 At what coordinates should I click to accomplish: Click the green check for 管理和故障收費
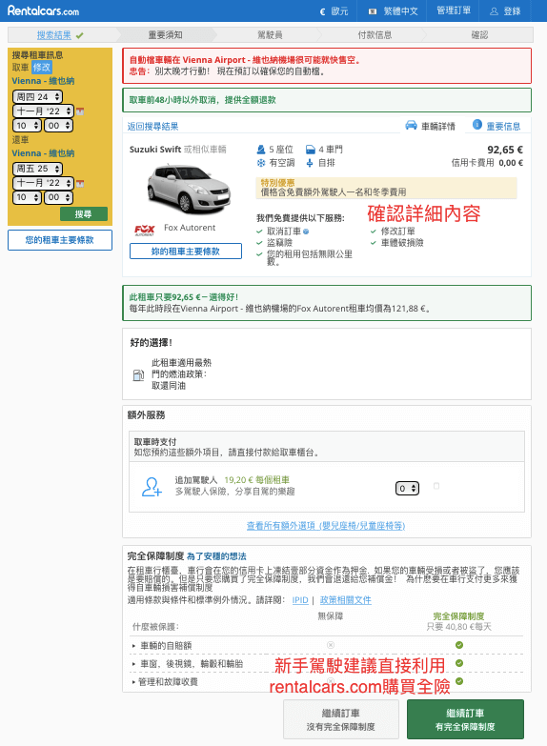459,681
